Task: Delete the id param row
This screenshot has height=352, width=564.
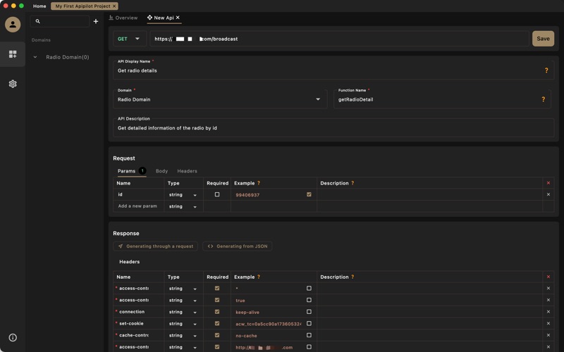Action: [548, 195]
